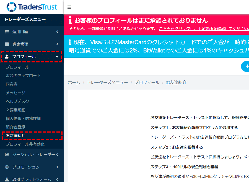Go to トレーダーズメニュー breadcrumb link
Viewport: 249px width, 182px height.
(107, 83)
